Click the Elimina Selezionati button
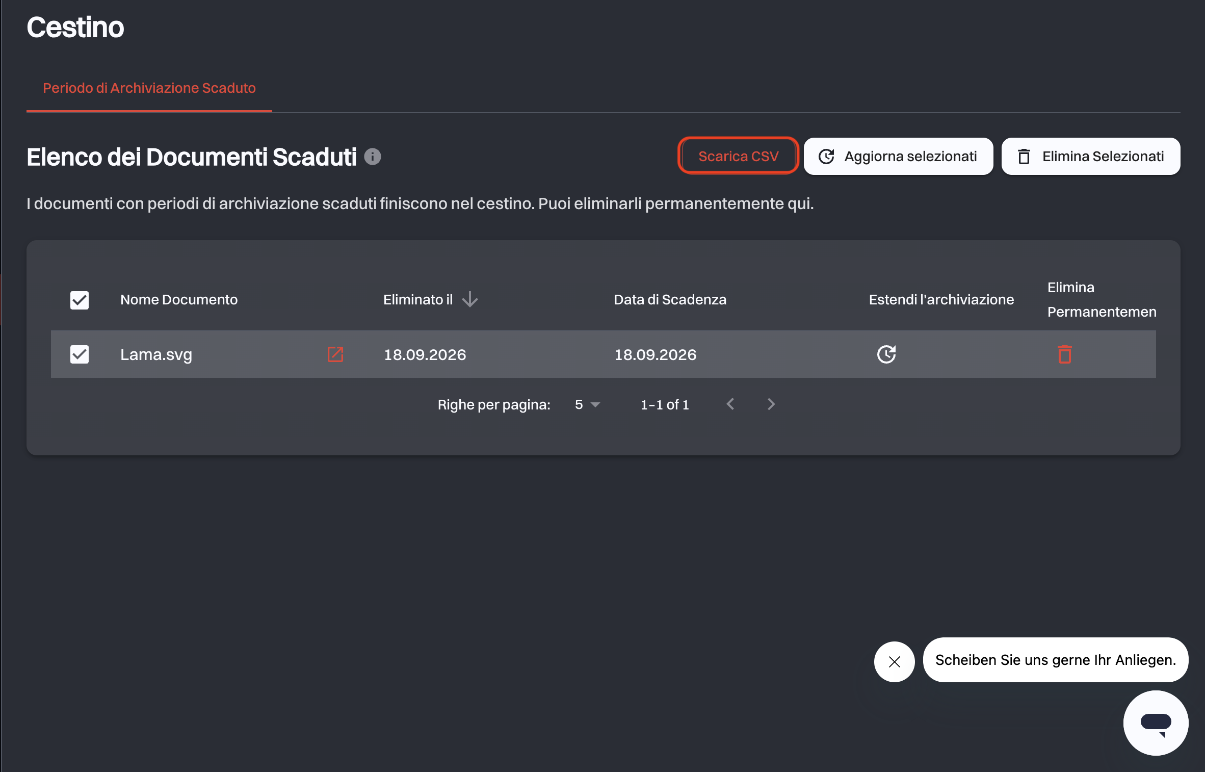The image size is (1205, 772). [1091, 156]
